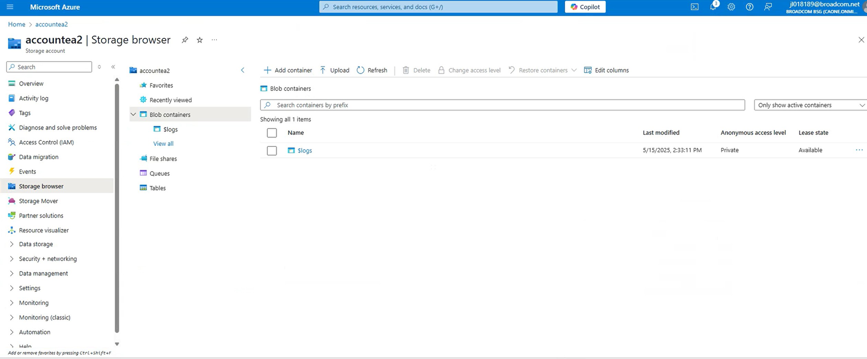Open the notifications bell
The width and height of the screenshot is (867, 359).
(x=713, y=7)
